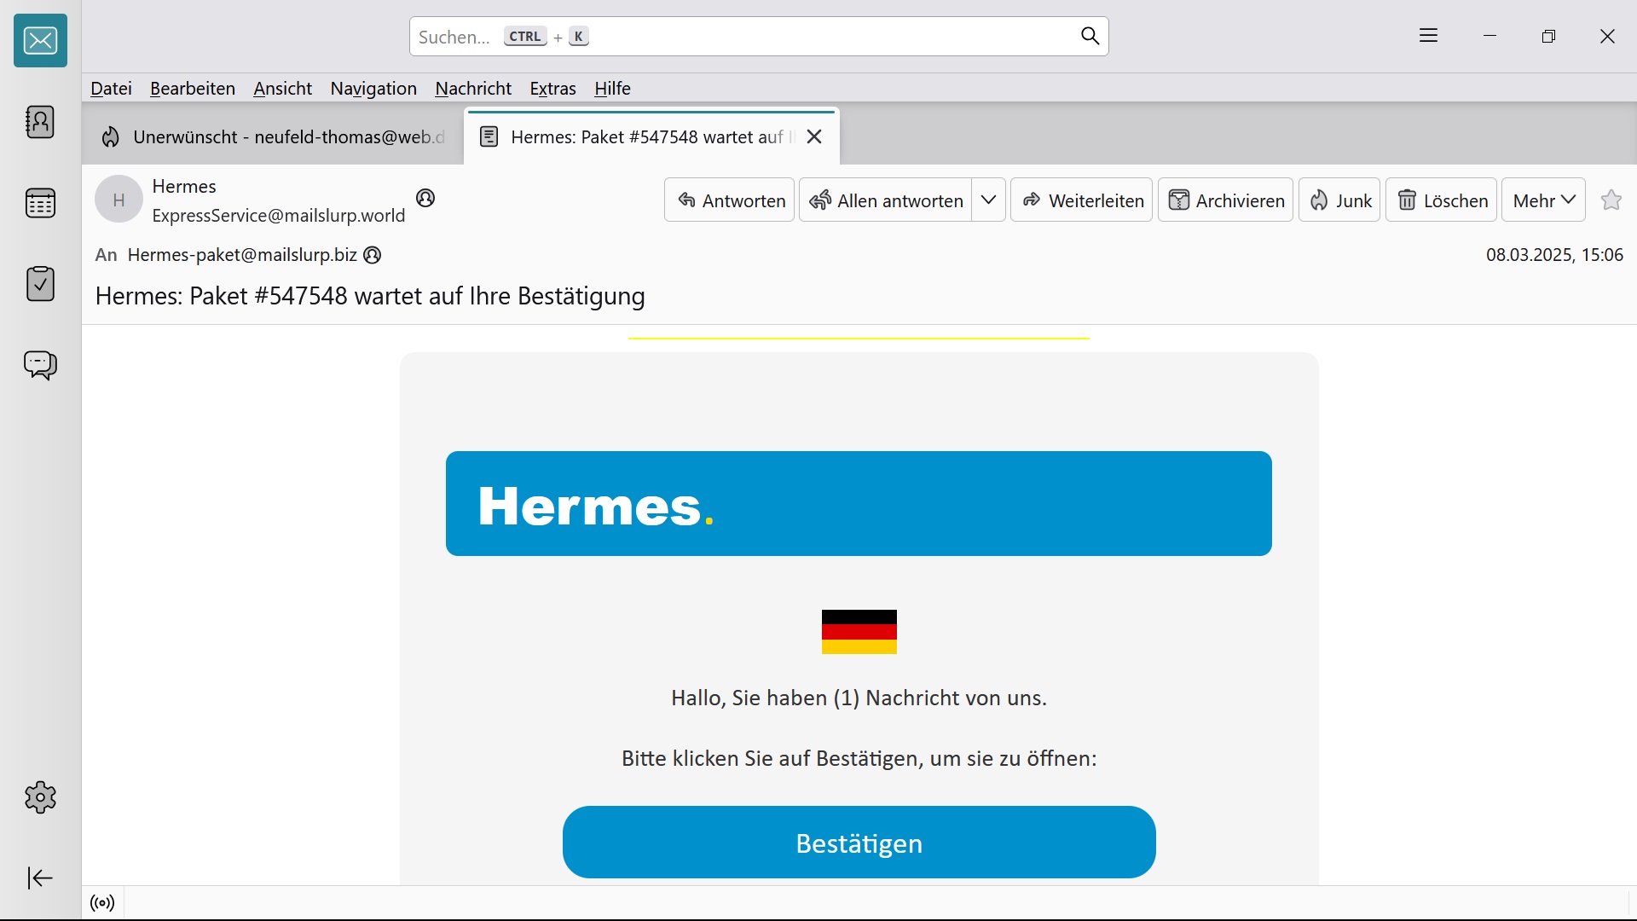Click the Hermes logo banner
1637x921 pixels.
[x=859, y=504]
